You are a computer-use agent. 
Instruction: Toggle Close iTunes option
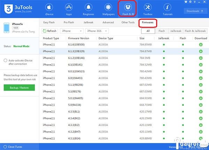tap(4, 147)
